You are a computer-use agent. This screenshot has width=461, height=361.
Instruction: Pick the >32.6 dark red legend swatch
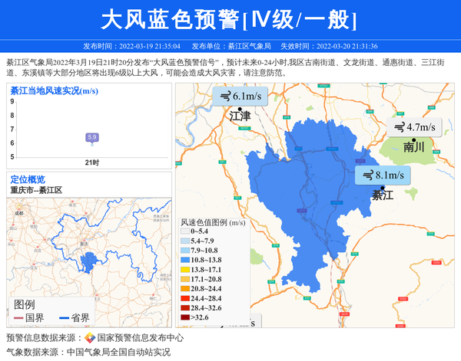point(185,317)
